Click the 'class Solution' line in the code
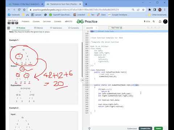The image size is (174, 130). (98, 70)
